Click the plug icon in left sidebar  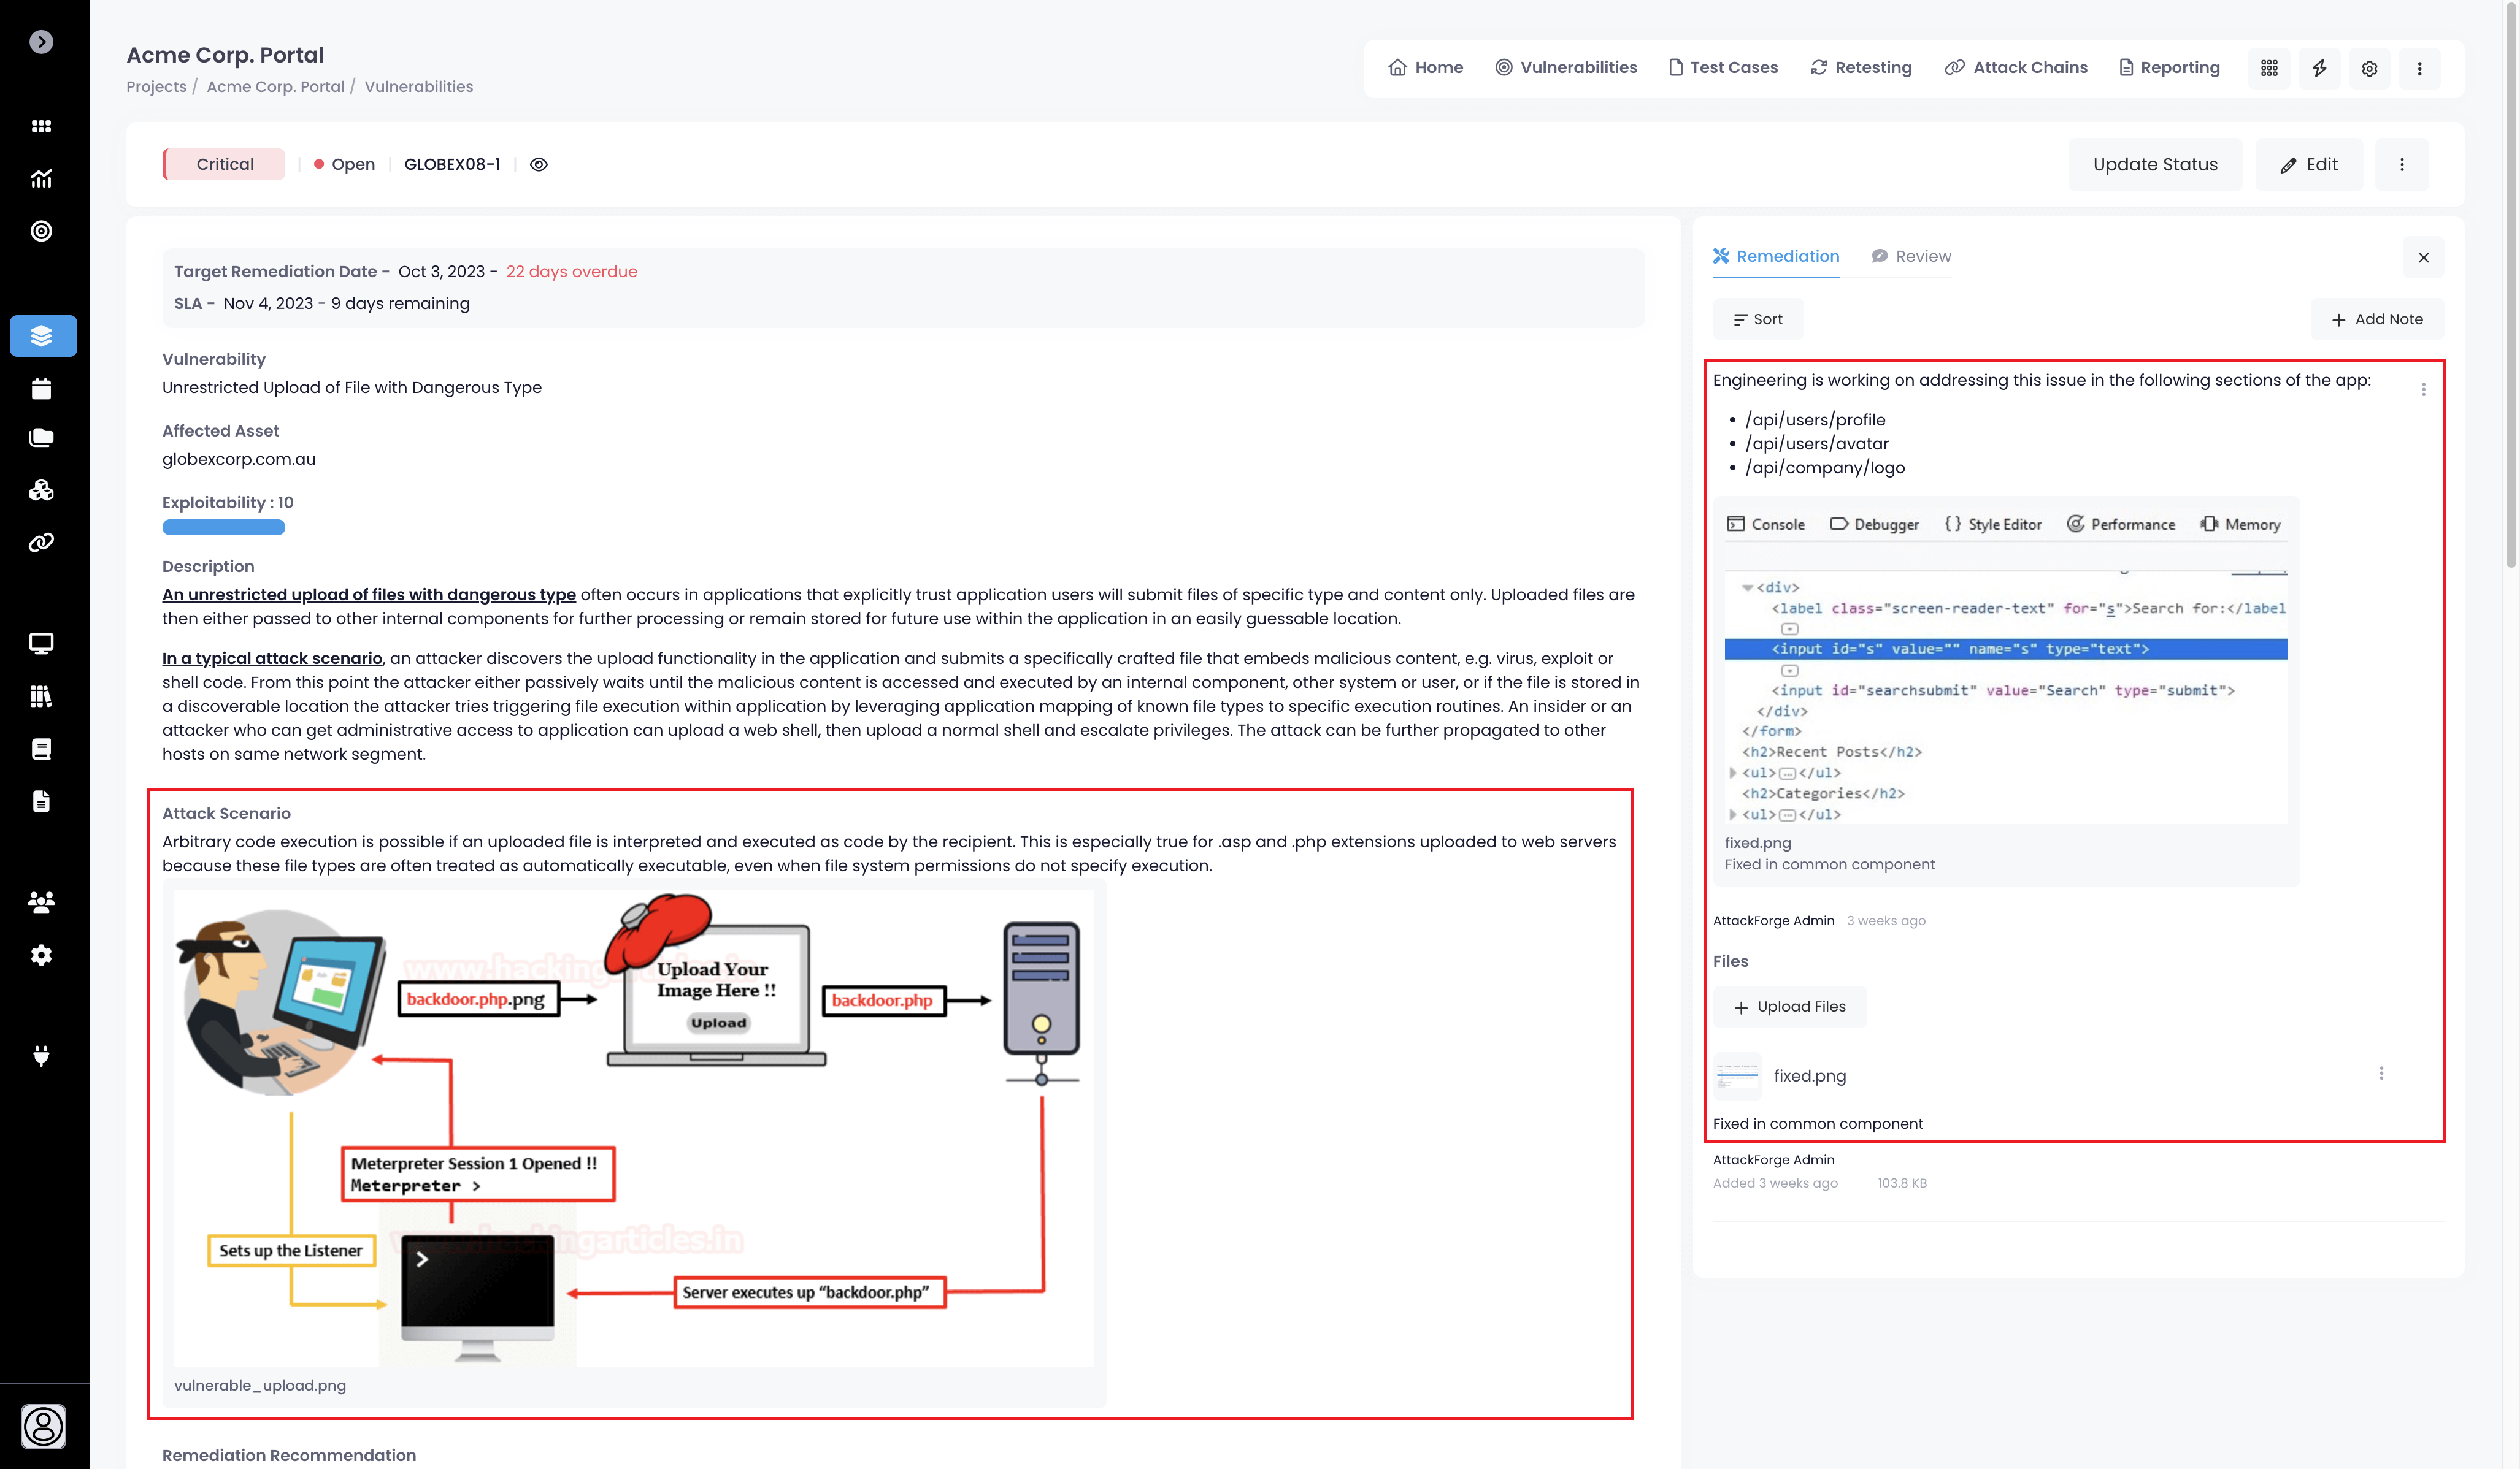[x=42, y=1056]
